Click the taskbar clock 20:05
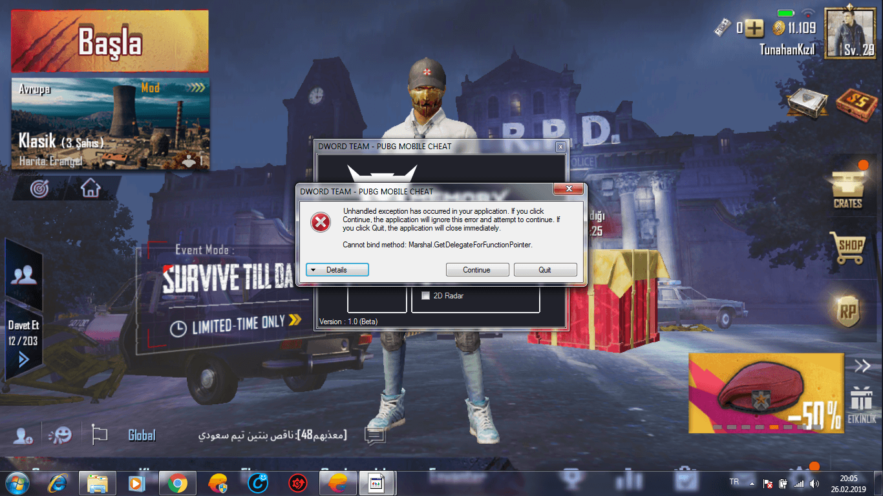Image resolution: width=883 pixels, height=496 pixels. pyautogui.click(x=849, y=483)
